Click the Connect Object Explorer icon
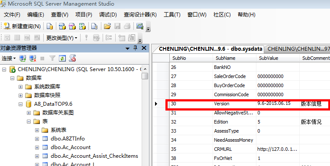This screenshot has height=166, width=330. click(23, 59)
